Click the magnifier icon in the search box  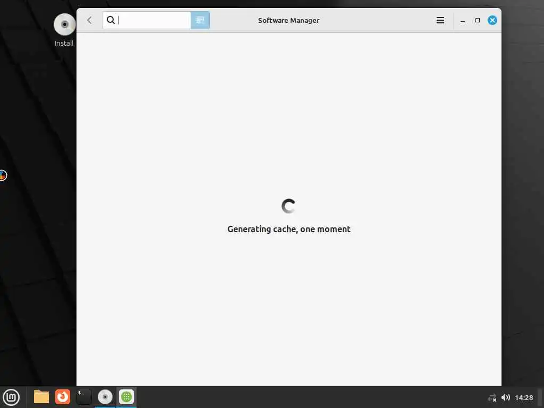pos(110,20)
